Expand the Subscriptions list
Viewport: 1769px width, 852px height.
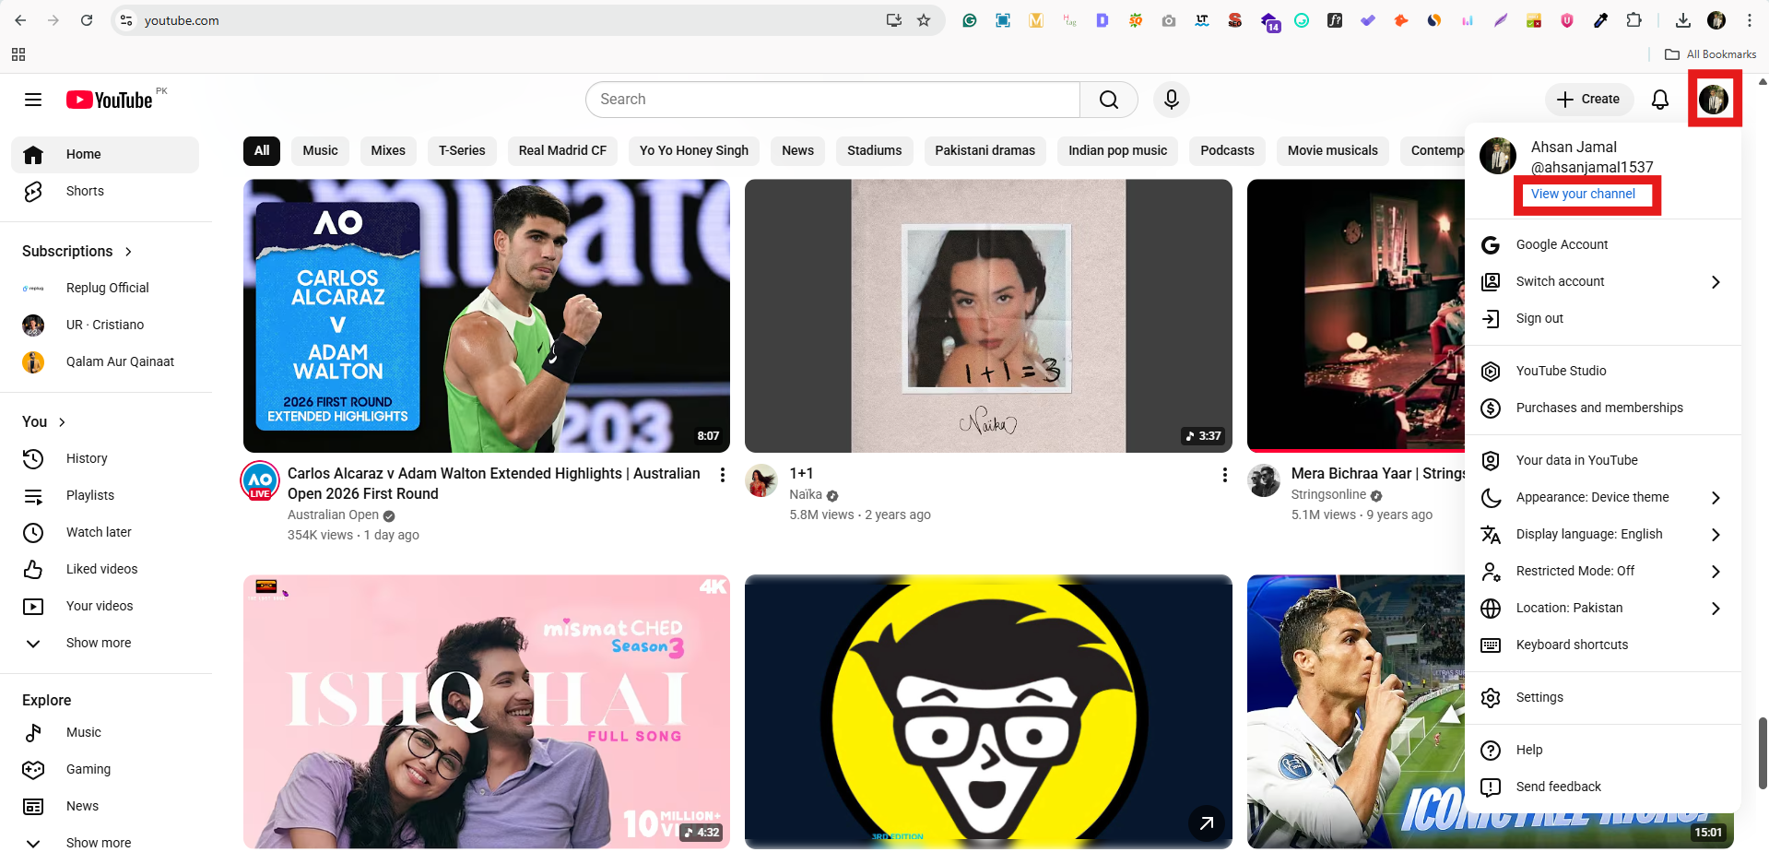(127, 251)
